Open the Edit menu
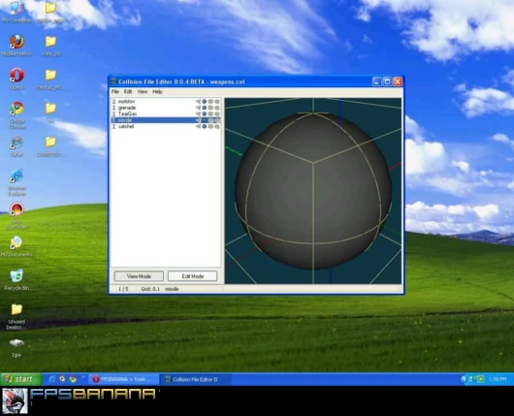514x416 pixels. (x=128, y=92)
